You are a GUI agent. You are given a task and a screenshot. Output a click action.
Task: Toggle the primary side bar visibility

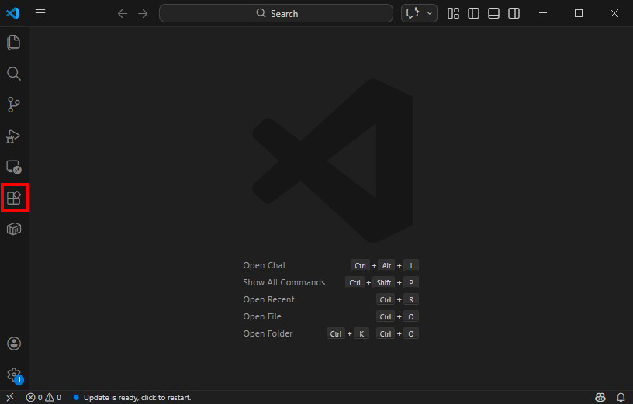pyautogui.click(x=473, y=13)
